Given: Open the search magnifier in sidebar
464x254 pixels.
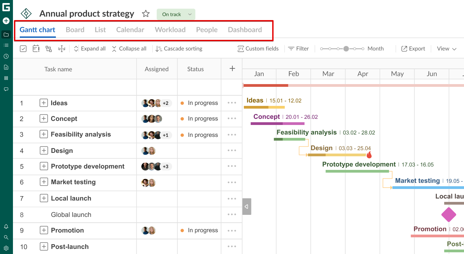Looking at the screenshot, I should tap(6, 237).
